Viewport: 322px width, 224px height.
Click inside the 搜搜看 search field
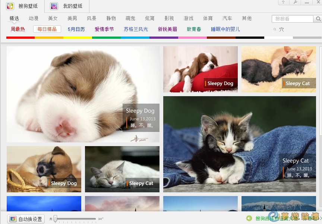292,19
